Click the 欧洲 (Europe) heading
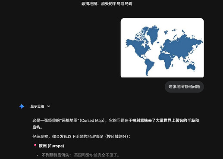The width and height of the screenshot is (223, 159). (x=51, y=146)
